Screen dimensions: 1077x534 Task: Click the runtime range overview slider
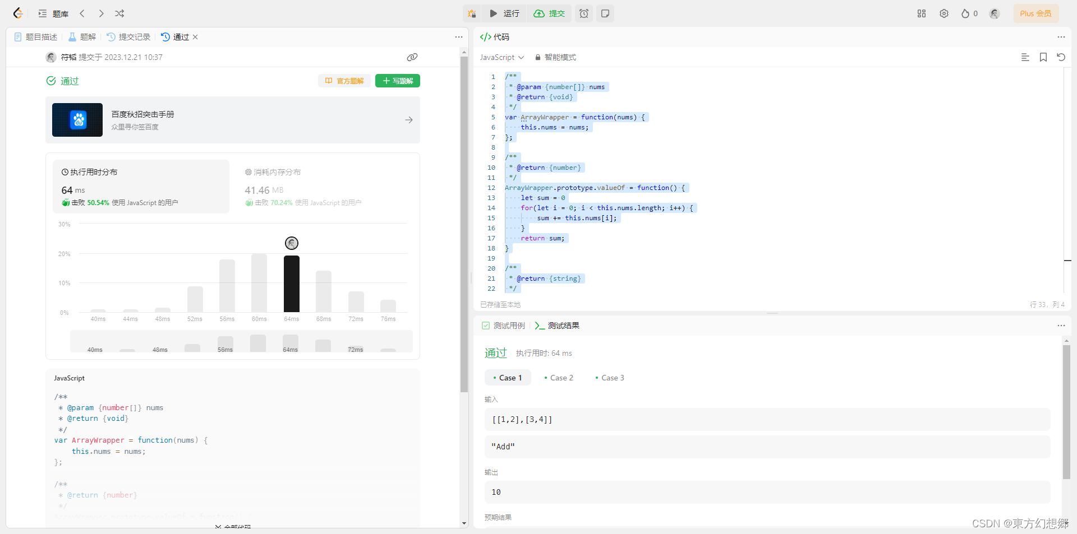tap(241, 341)
